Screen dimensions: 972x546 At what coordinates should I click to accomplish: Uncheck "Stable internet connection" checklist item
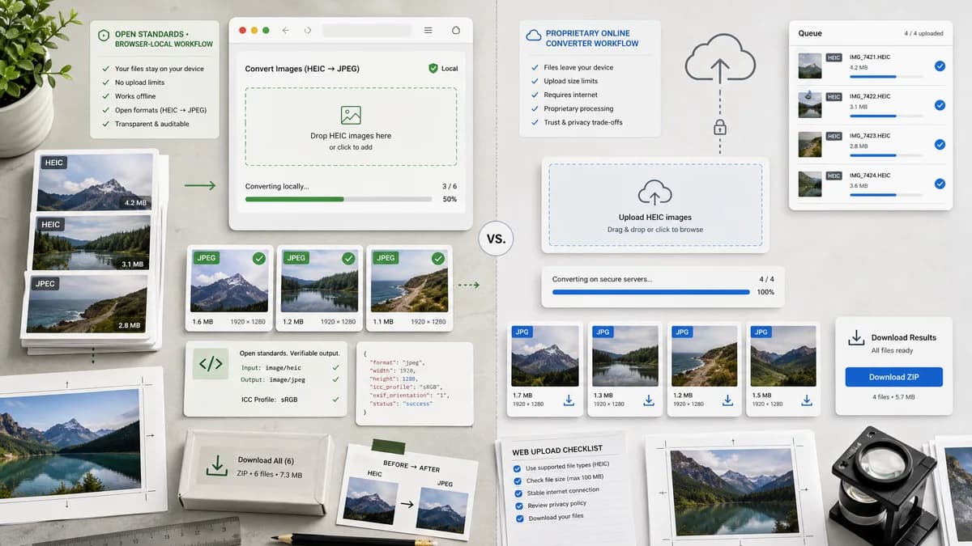[518, 493]
